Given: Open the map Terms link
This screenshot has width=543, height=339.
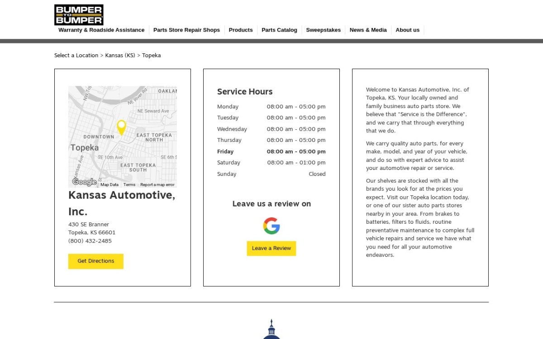Looking at the screenshot, I should (x=129, y=184).
